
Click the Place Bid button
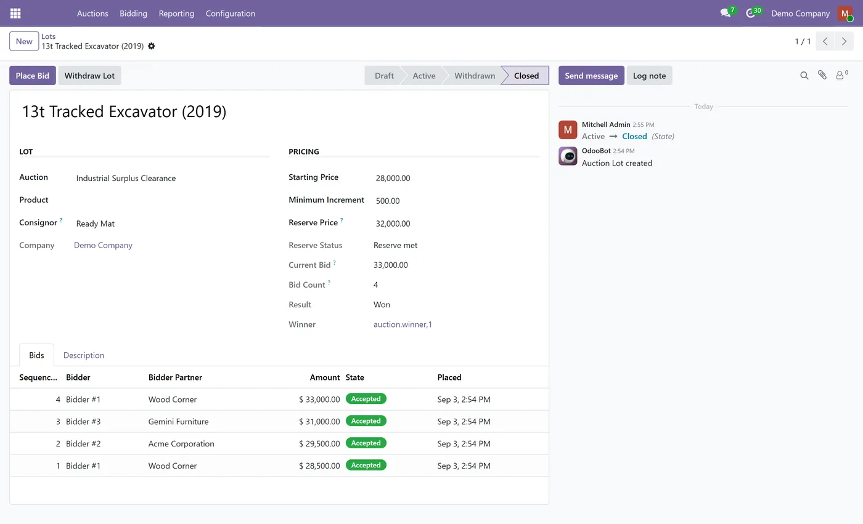click(33, 76)
